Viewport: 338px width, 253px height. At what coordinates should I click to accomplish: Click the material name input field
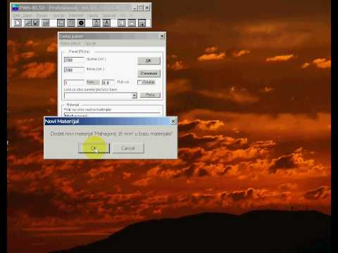[112, 115]
